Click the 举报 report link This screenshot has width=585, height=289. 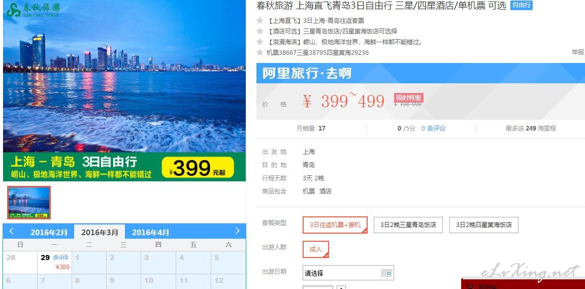coord(578,52)
